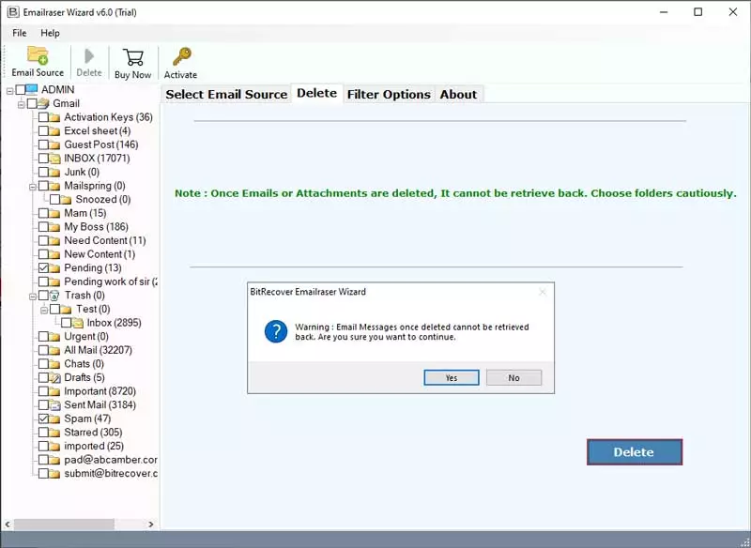Open the Buy Now cart icon
This screenshot has height=548, width=751.
133,57
